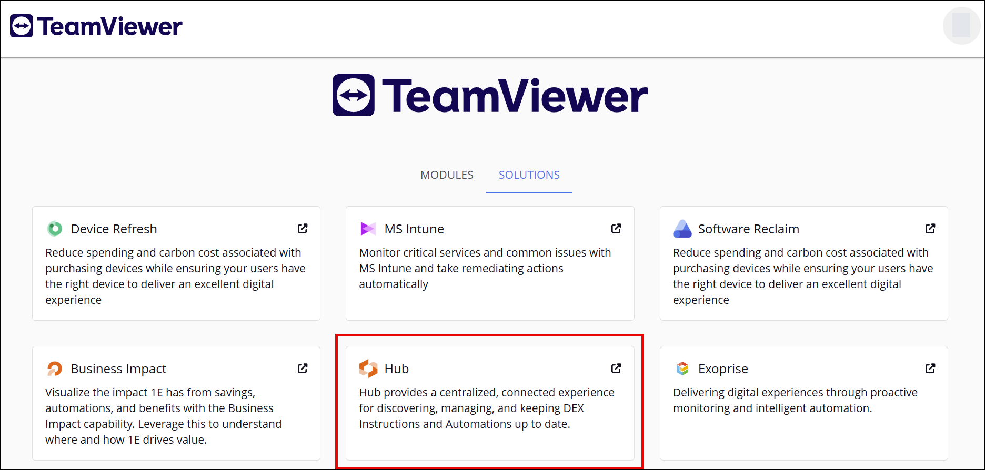The image size is (985, 470).
Task: Select the SOLUTIONS tab
Action: [x=529, y=175]
